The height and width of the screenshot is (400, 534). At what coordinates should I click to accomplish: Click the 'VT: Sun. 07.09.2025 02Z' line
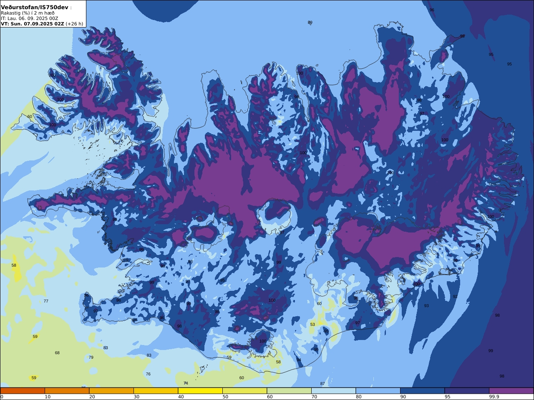tap(33, 24)
